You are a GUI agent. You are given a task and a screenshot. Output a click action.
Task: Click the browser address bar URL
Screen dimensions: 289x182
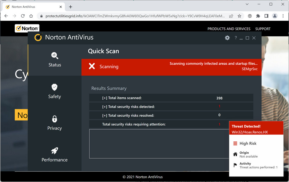coord(135,16)
